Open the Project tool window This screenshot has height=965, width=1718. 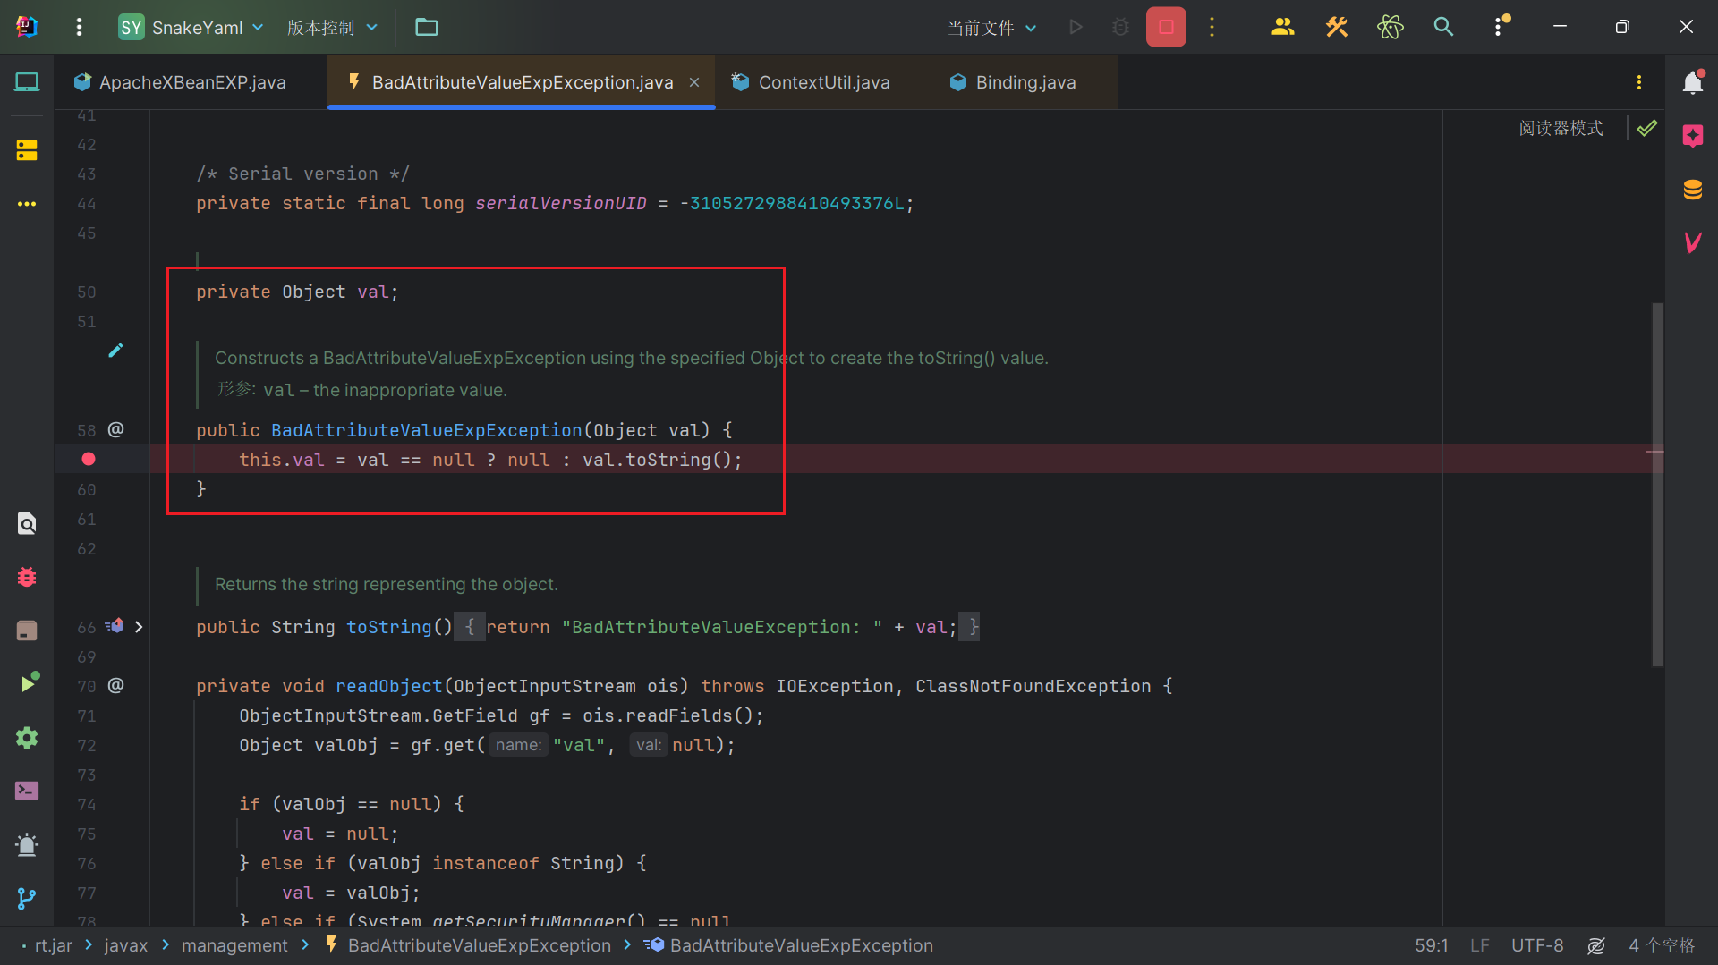(27, 82)
